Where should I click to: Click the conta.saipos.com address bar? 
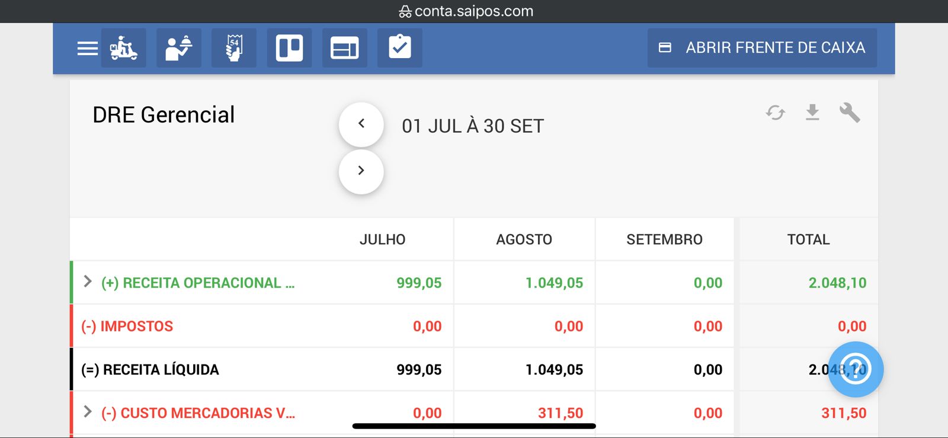point(466,11)
